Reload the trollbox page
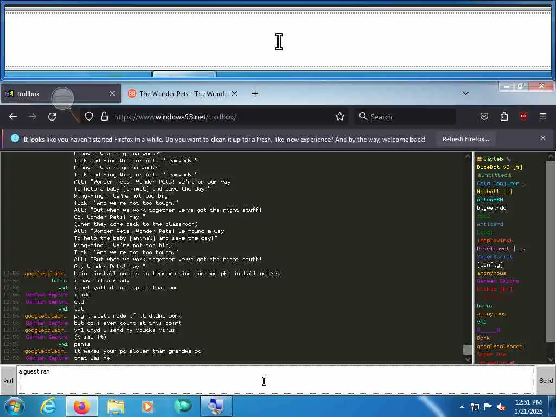Viewport: 556px width, 417px height. (x=52, y=116)
